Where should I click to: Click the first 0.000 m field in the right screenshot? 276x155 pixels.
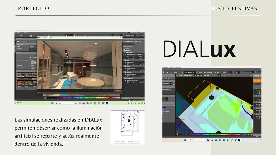(165, 98)
